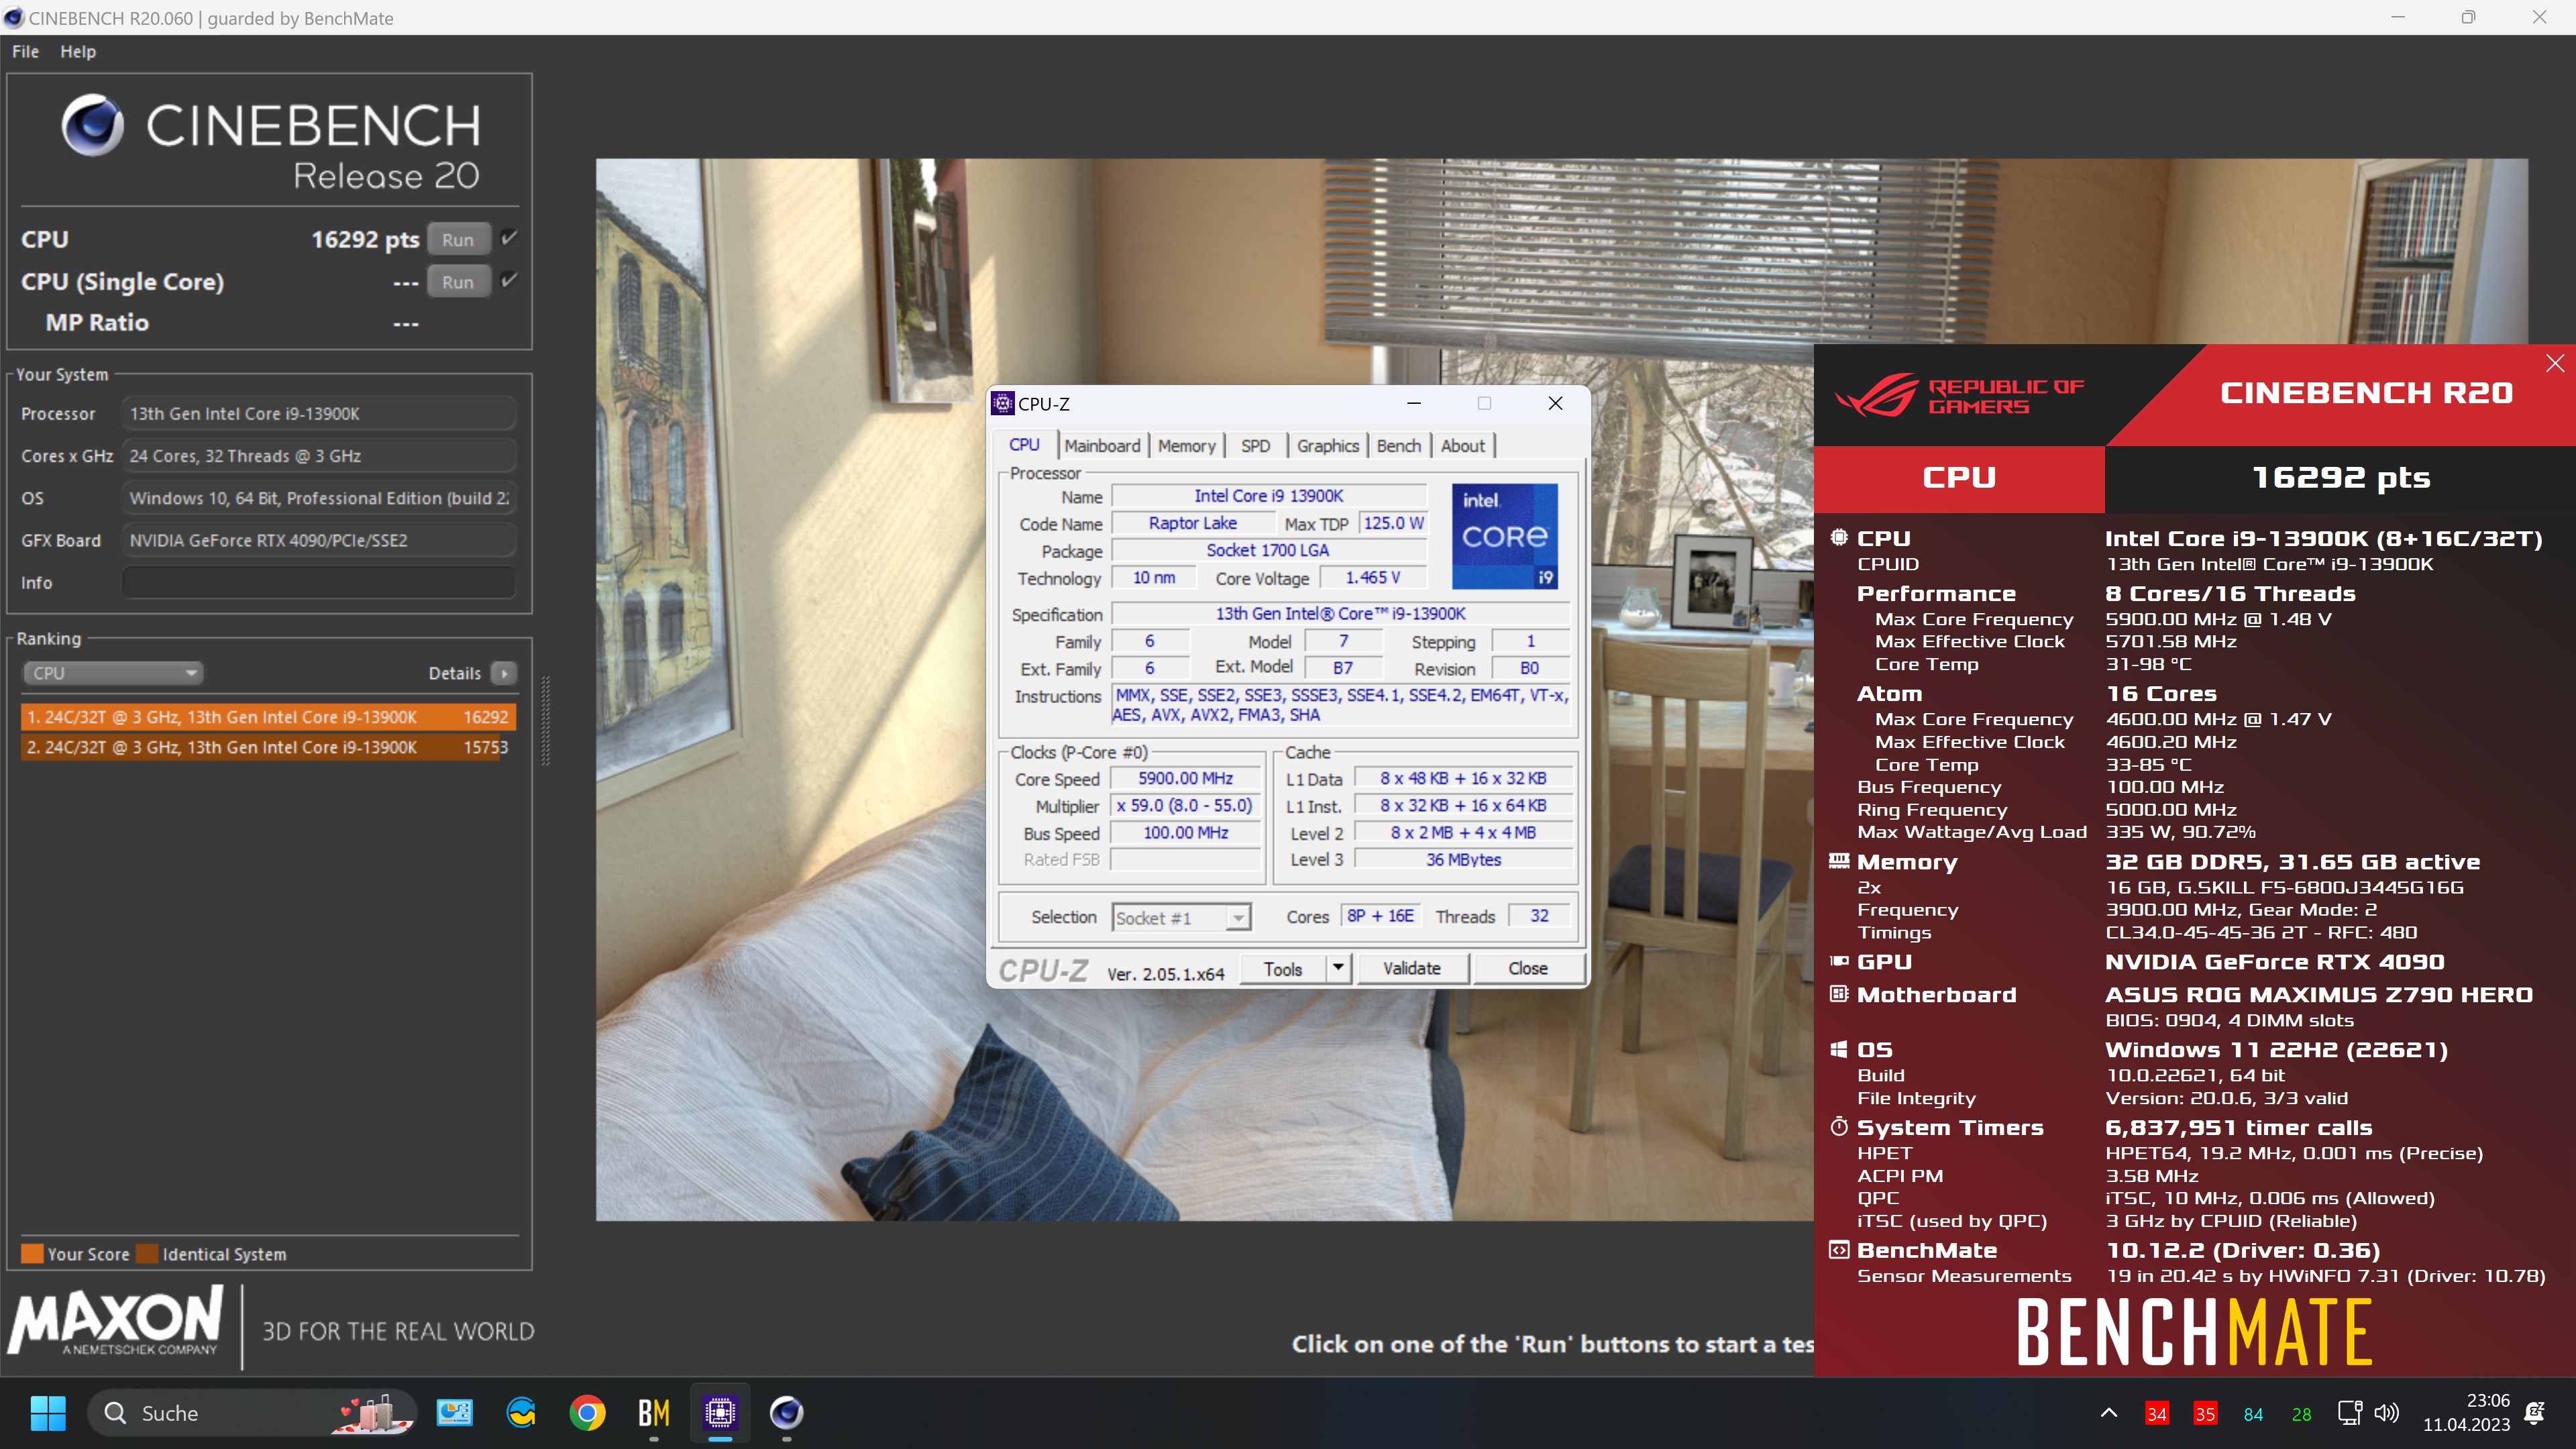Open the system monitor app in taskbar
This screenshot has width=2576, height=1449.
[454, 1413]
